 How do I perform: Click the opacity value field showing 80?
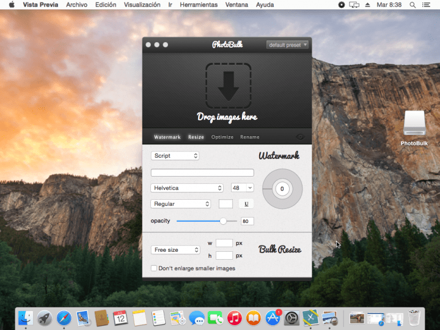[x=248, y=221]
